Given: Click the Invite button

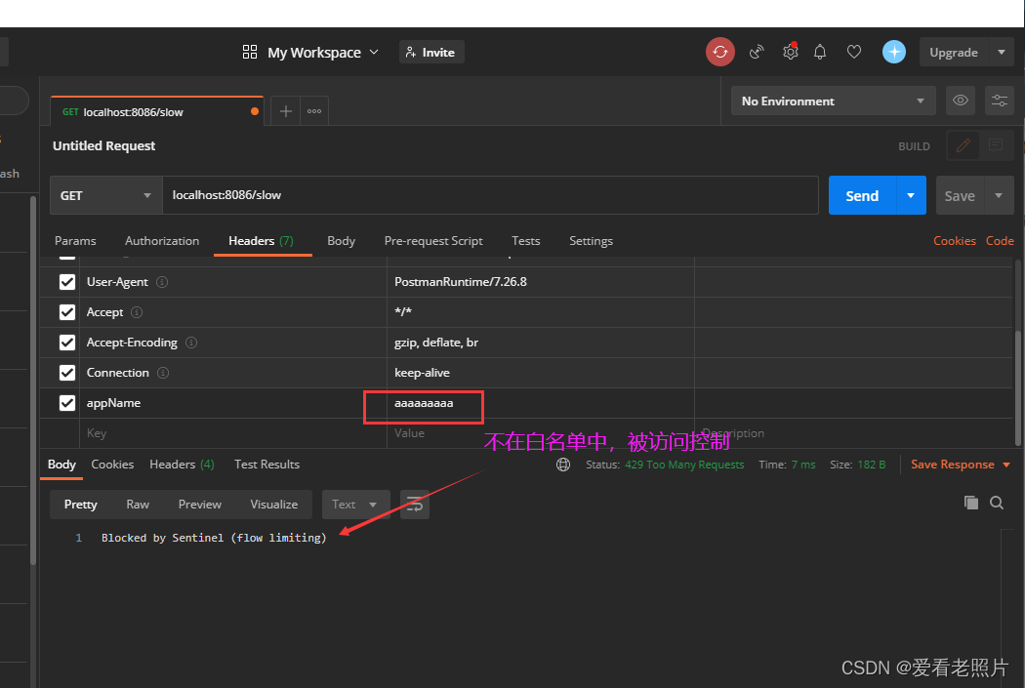Looking at the screenshot, I should tap(431, 53).
